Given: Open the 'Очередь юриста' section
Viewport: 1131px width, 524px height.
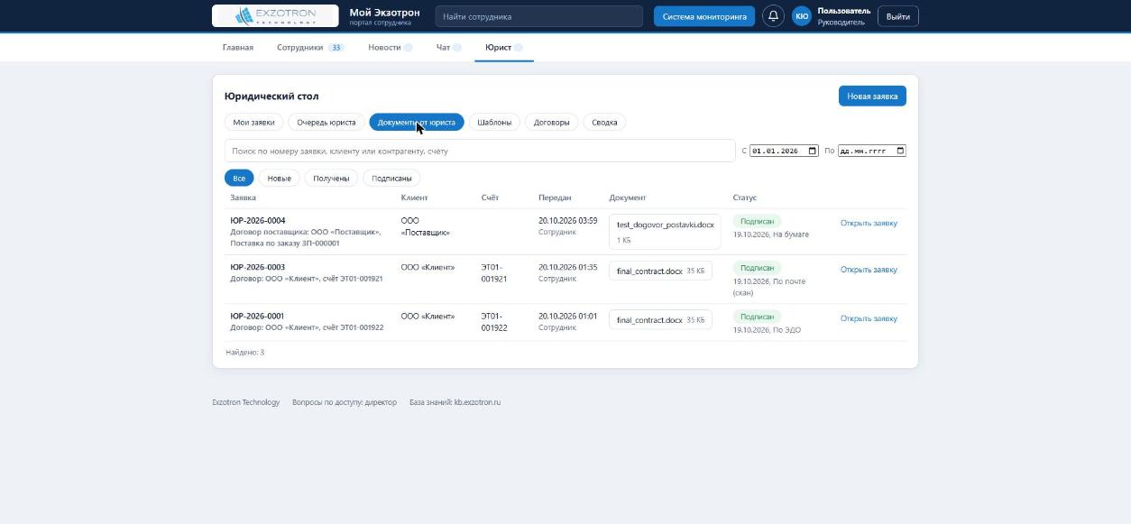Looking at the screenshot, I should (326, 122).
